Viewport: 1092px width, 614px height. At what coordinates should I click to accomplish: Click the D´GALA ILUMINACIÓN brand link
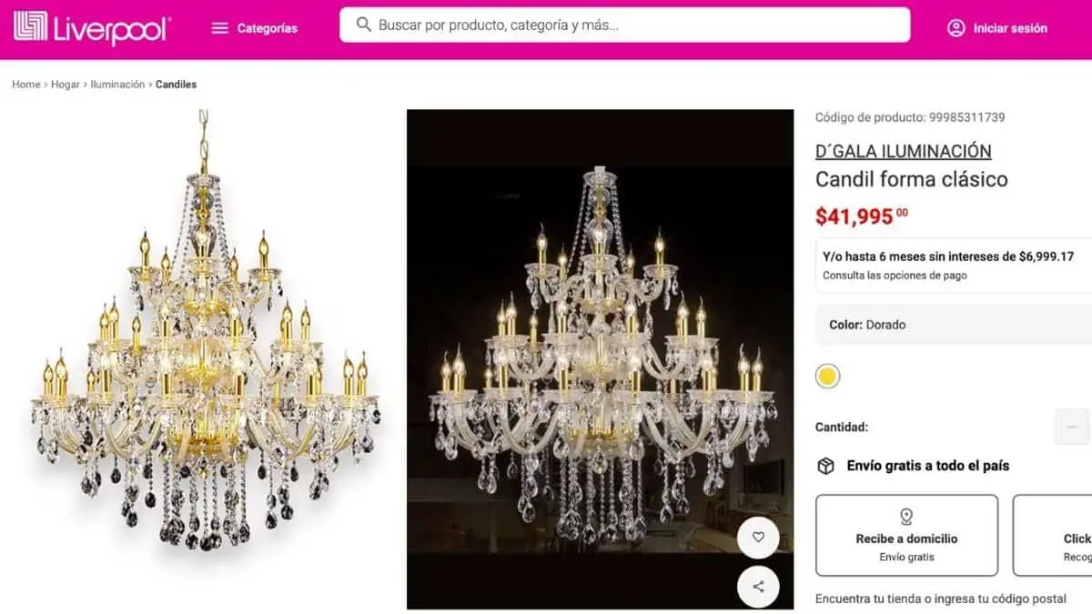click(903, 151)
